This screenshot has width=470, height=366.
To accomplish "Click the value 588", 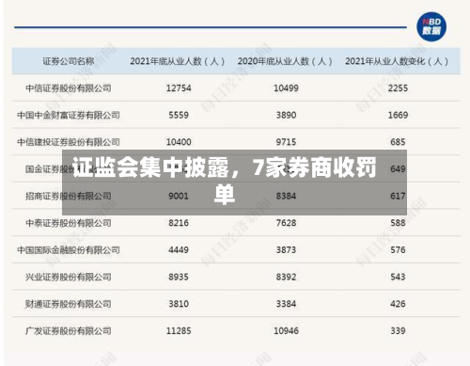I will (x=398, y=223).
